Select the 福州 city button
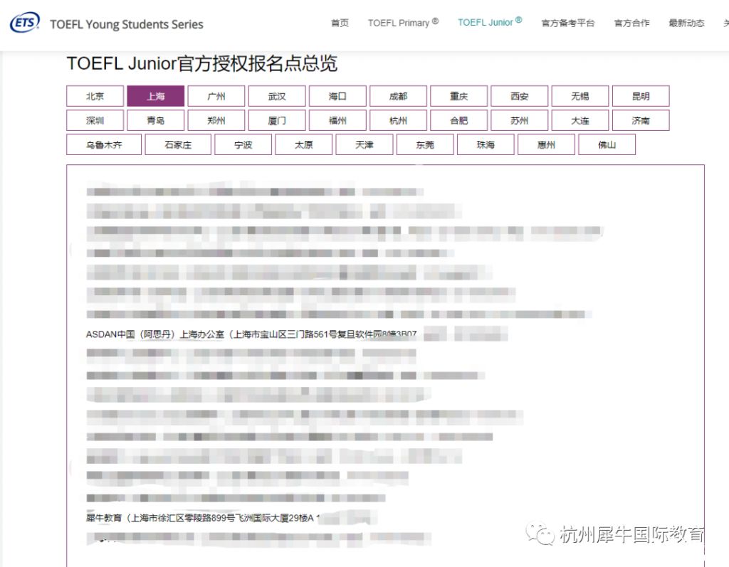Screen dimensions: 729x567 (x=337, y=120)
